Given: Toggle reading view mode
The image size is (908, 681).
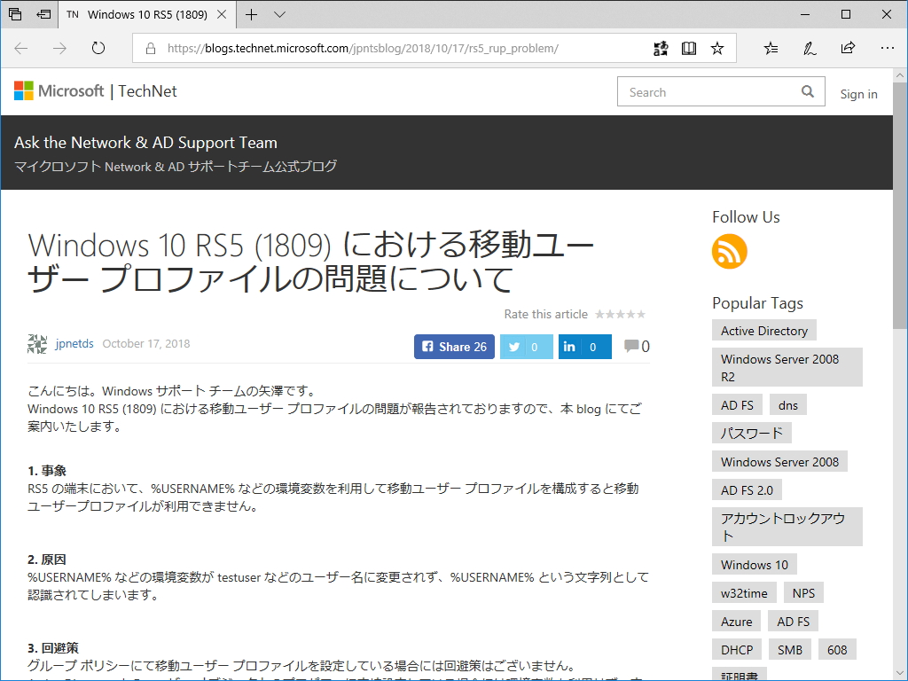Looking at the screenshot, I should 689,48.
